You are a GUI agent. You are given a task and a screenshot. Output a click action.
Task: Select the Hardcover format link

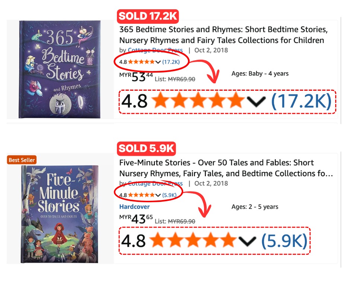(134, 206)
